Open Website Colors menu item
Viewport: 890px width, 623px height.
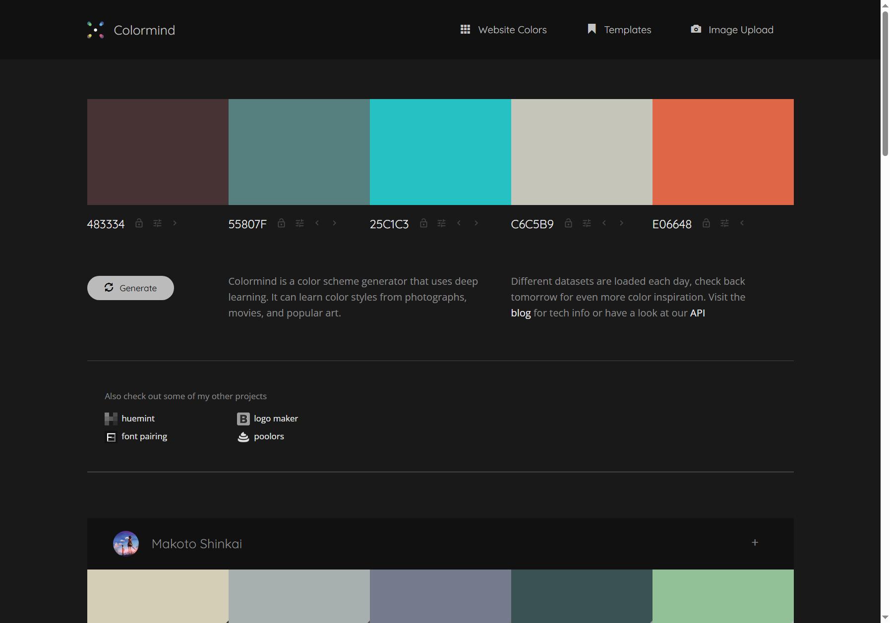tap(503, 30)
